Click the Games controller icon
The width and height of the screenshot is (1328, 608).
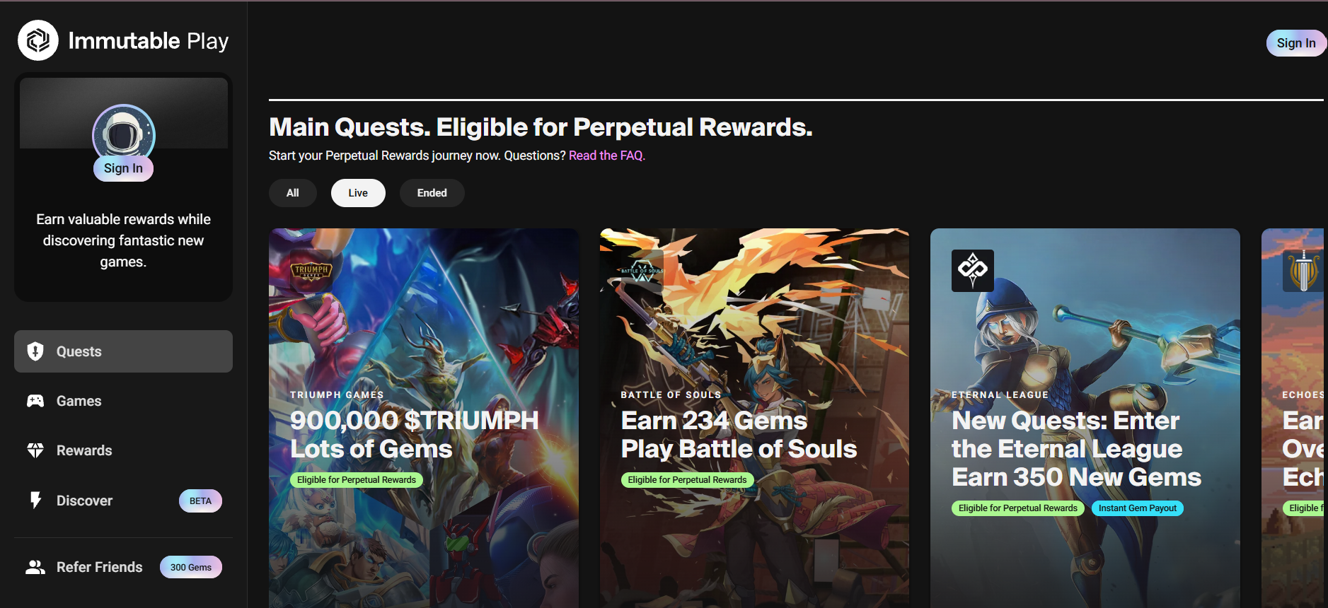[x=35, y=401]
